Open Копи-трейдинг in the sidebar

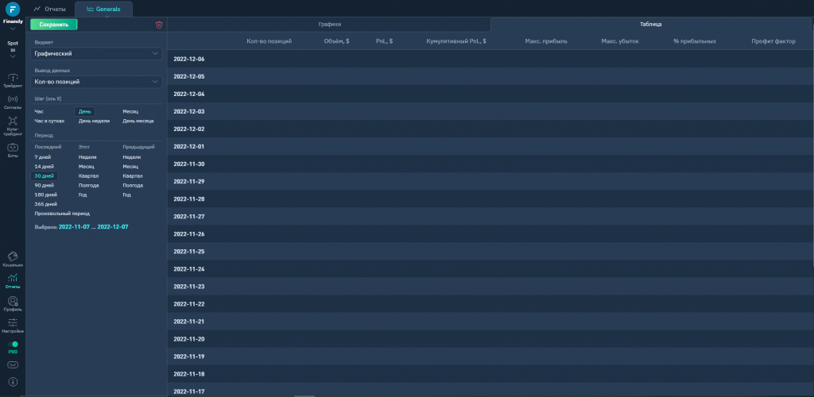pyautogui.click(x=13, y=126)
